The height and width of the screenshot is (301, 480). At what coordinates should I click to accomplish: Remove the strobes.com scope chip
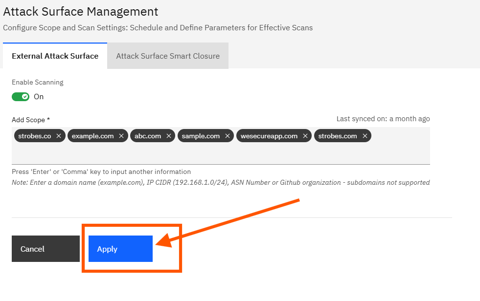click(365, 136)
